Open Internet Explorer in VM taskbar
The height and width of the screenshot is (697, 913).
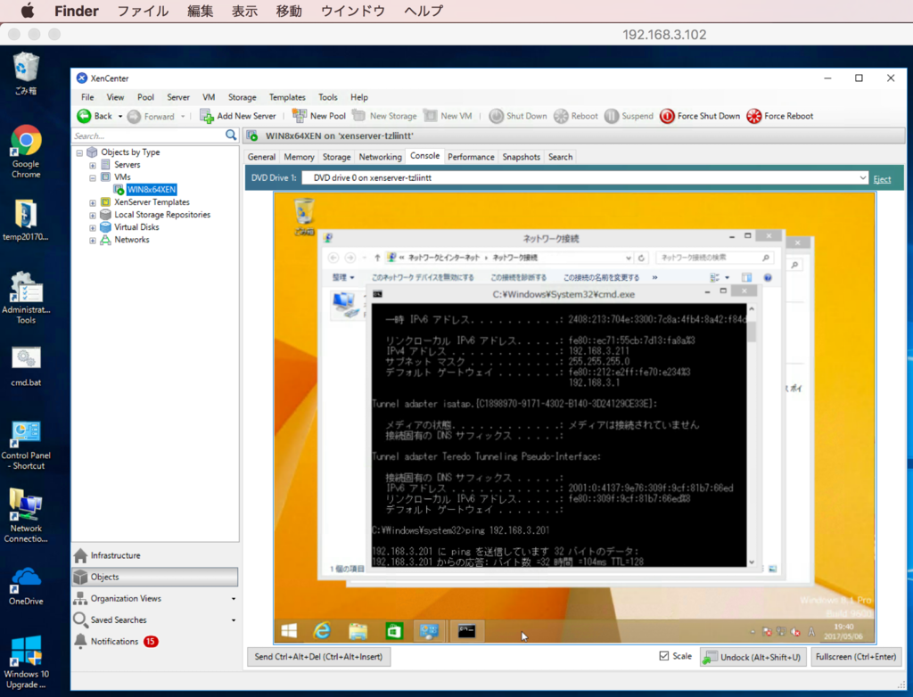(322, 631)
